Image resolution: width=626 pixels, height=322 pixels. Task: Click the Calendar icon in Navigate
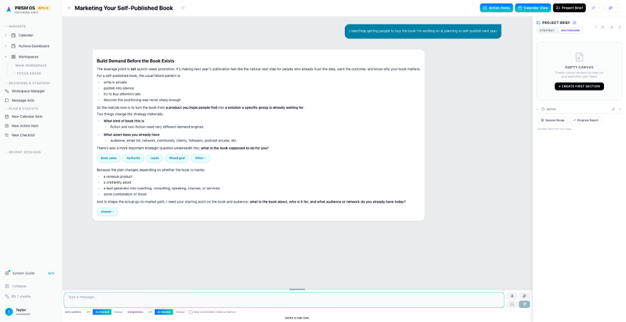(x=13, y=35)
